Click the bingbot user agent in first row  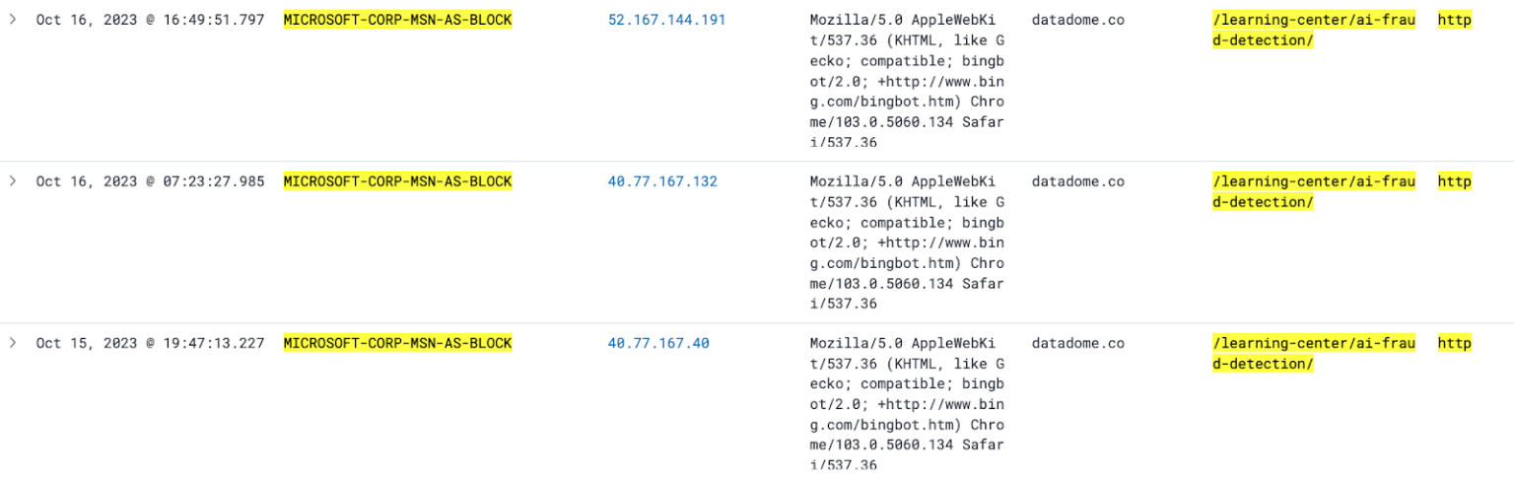(906, 81)
